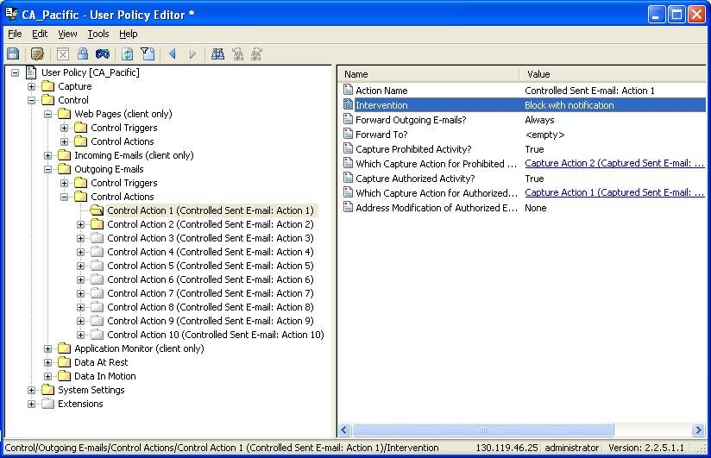Open Capture Action 2 link
Screen dimensions: 711x458
pyautogui.click(x=613, y=164)
